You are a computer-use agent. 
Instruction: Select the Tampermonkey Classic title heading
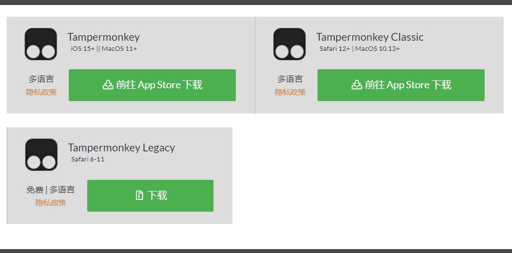[x=369, y=37]
